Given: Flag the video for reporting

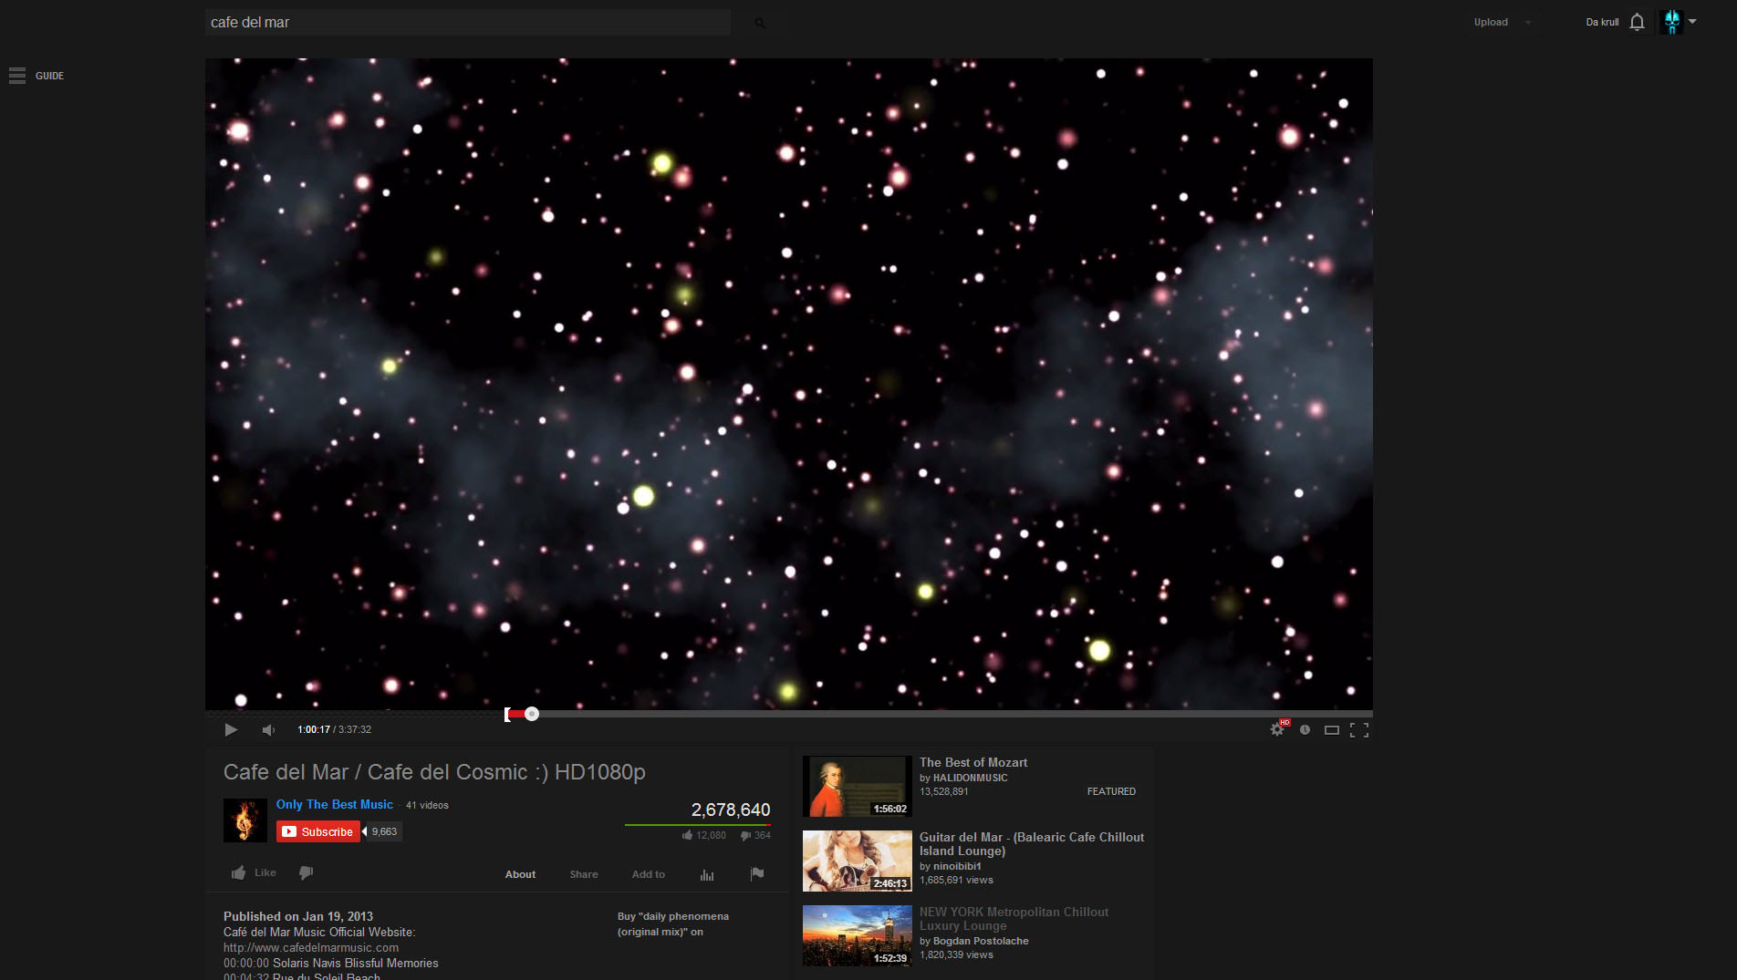Looking at the screenshot, I should tap(756, 873).
